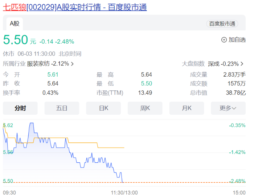The image size is (254, 195).
Task: Click the 换手率 value 0.43%
Action: tap(50, 93)
